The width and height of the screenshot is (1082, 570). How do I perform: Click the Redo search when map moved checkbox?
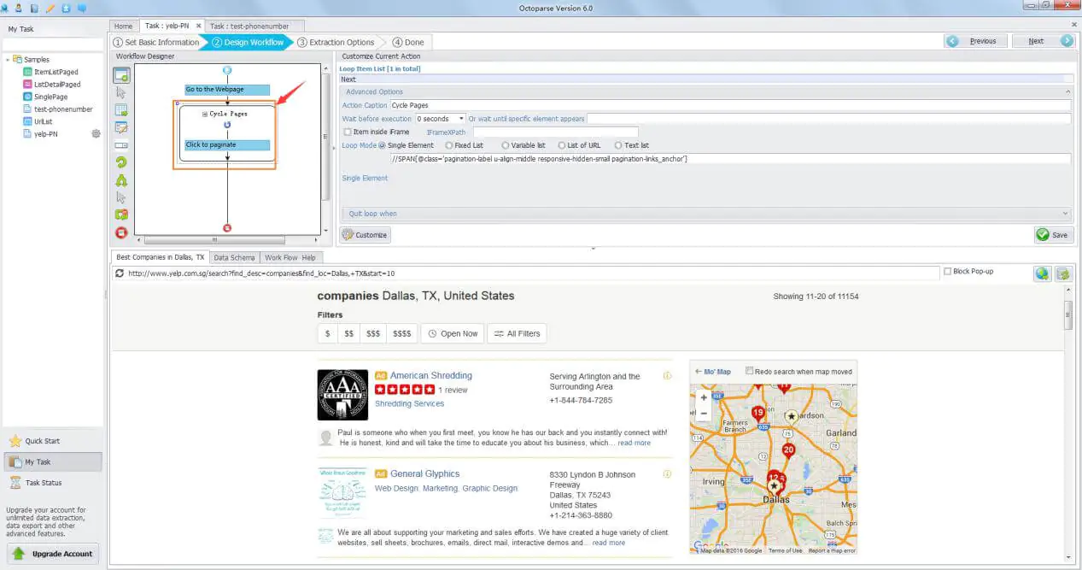pos(750,371)
